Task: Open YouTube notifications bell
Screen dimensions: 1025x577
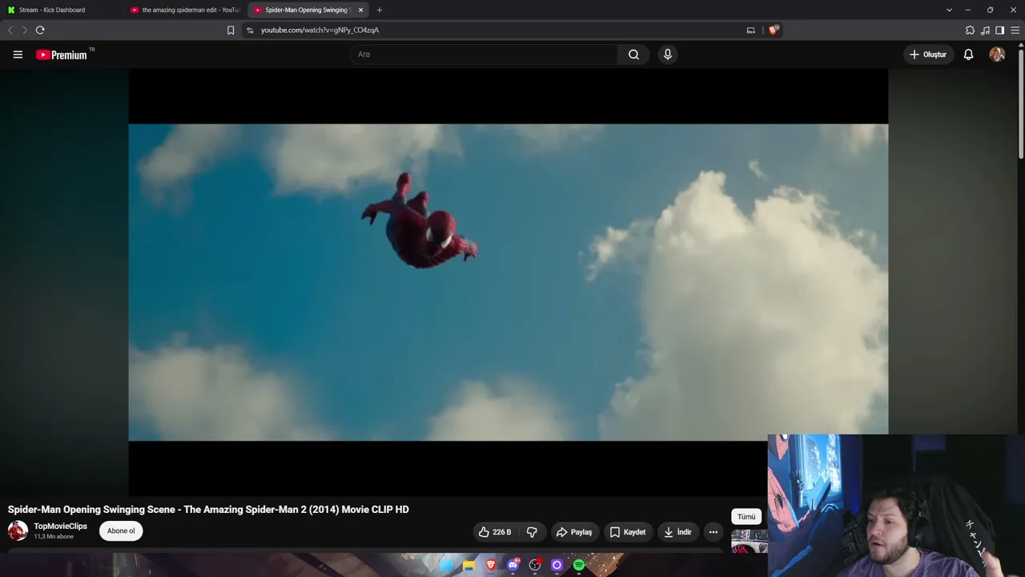Action: [968, 54]
